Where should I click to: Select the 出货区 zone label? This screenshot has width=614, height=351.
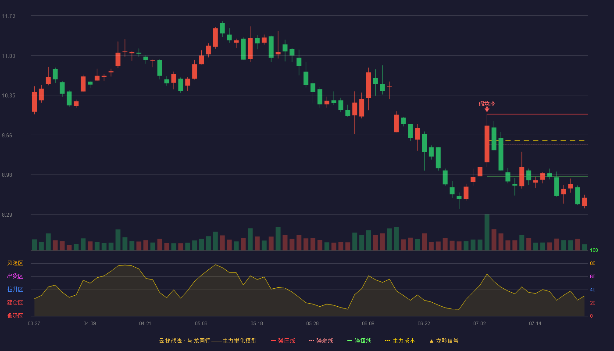[15, 276]
